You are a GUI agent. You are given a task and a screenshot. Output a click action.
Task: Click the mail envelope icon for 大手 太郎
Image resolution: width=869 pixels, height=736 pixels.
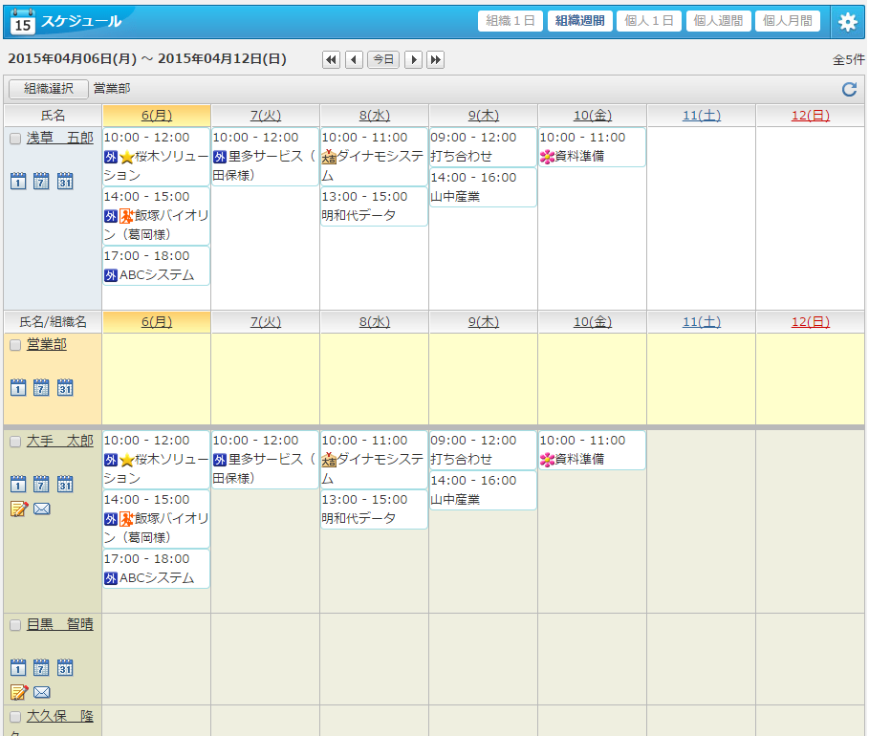coord(42,509)
